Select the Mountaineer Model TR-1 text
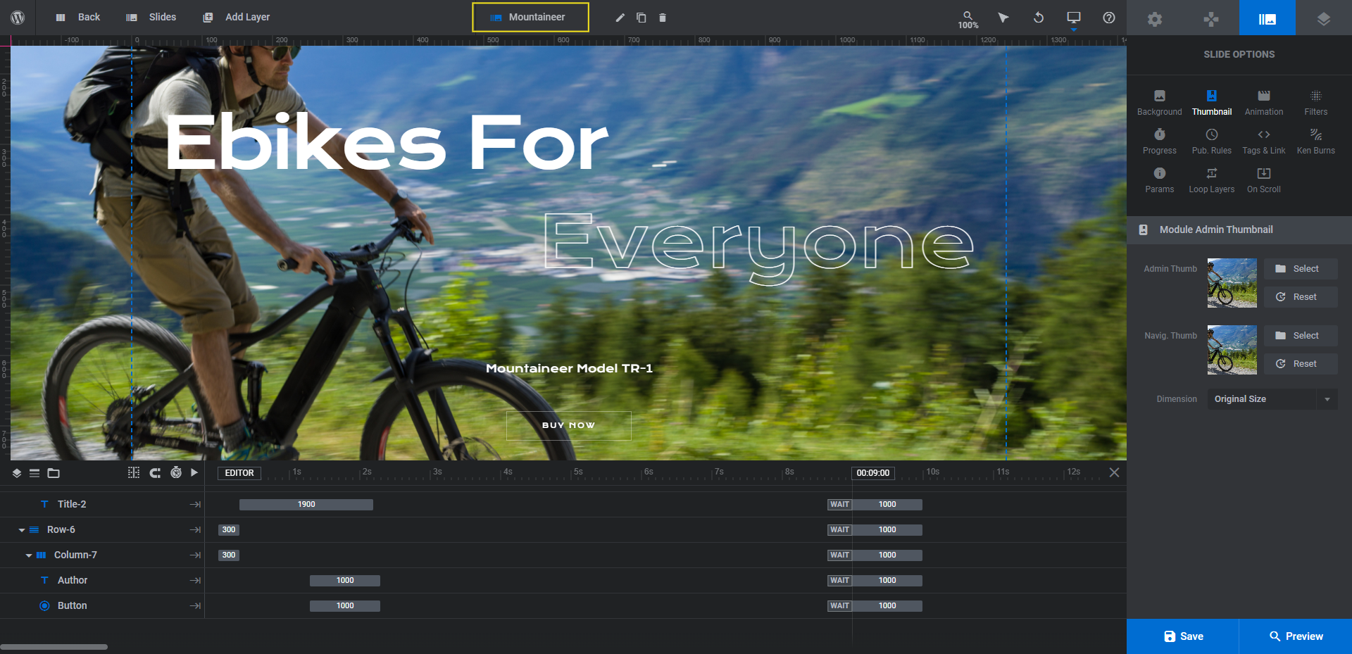Screen dimensions: 1352x654 (x=569, y=368)
